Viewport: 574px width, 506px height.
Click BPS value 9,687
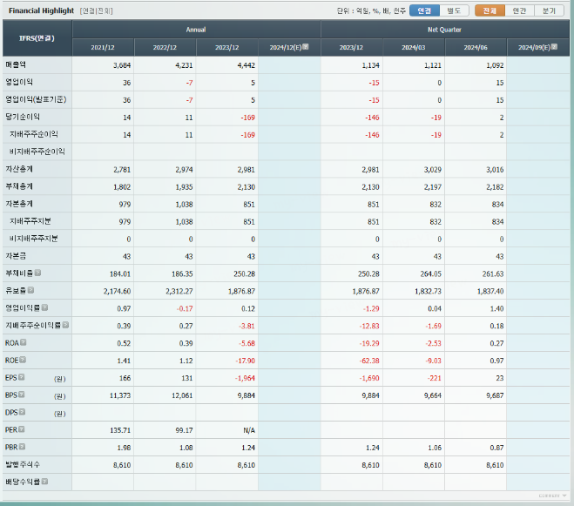click(x=495, y=395)
